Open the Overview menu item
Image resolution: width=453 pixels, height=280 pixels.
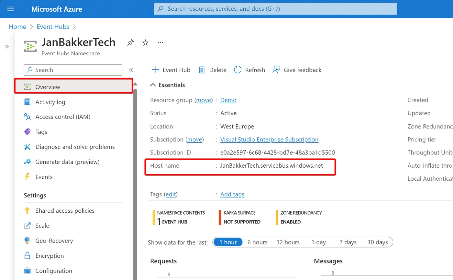coord(73,87)
